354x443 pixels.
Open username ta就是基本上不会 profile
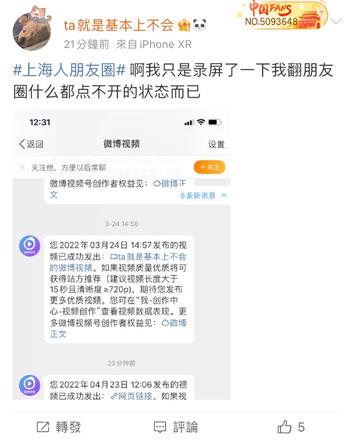point(118,26)
